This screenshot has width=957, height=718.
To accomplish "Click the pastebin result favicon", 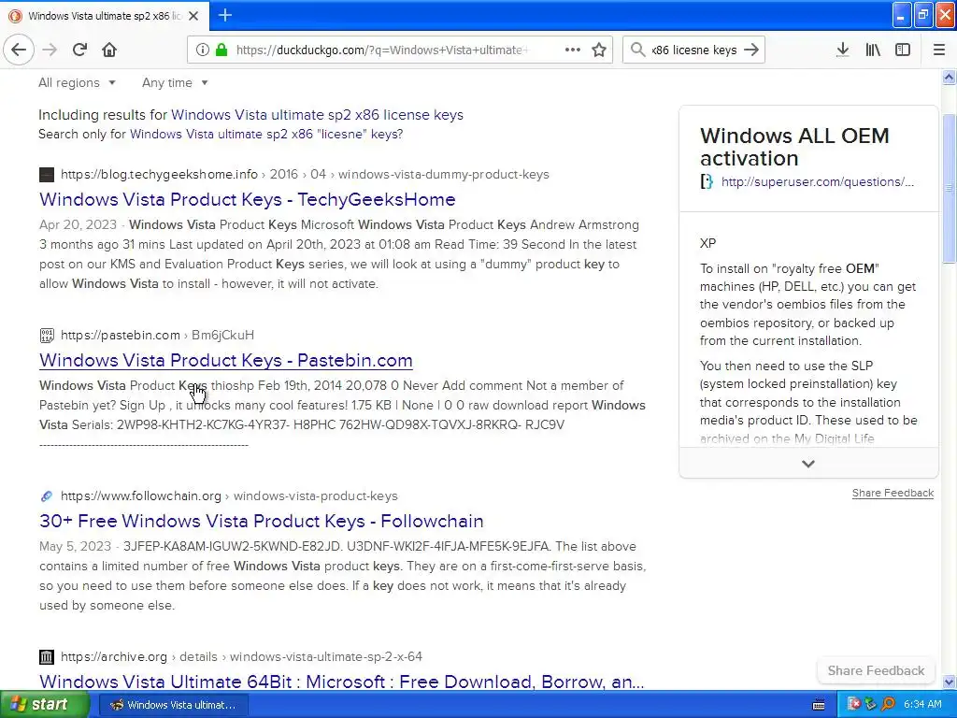I will pos(47,336).
